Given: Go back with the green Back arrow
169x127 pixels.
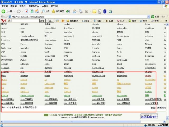Looking at the screenshot, I should (3, 11).
